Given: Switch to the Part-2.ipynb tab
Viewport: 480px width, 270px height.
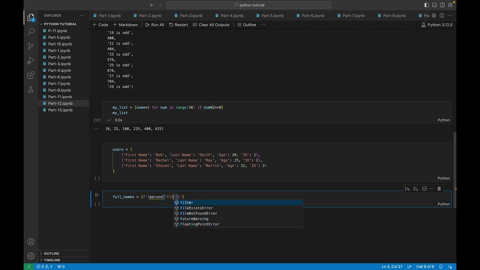Looking at the screenshot, I should pyautogui.click(x=150, y=16).
